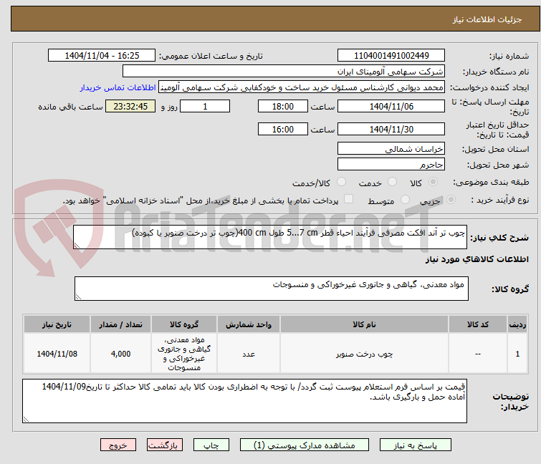Image resolution: width=541 pixels, height=464 pixels.
Task: Click the ردیف column header
Action: click(517, 324)
